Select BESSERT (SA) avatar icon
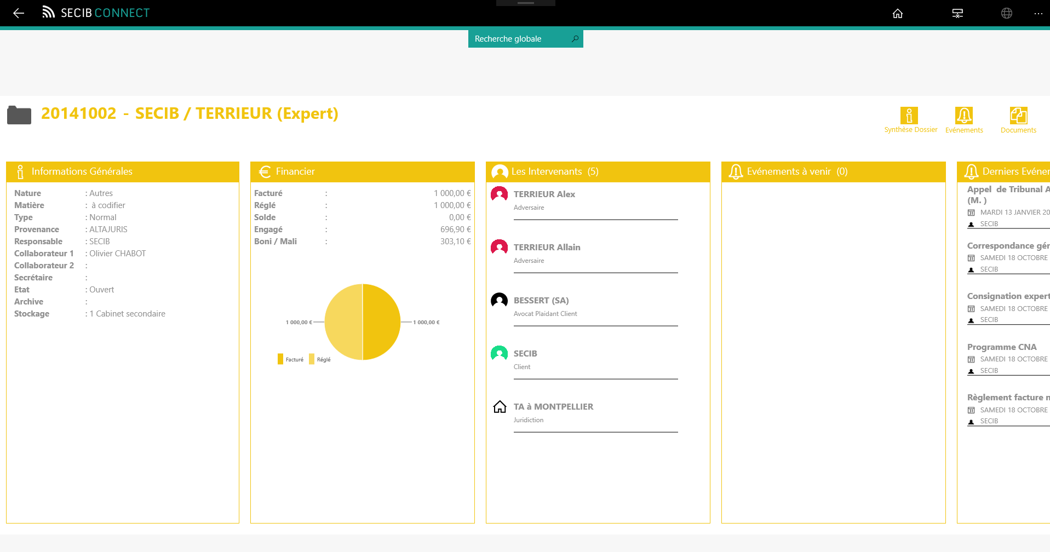1050x552 pixels. point(499,300)
